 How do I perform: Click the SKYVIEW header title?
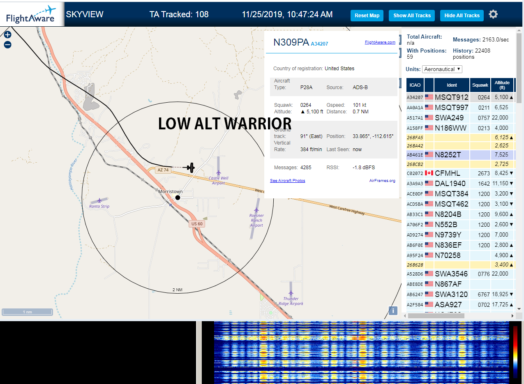click(85, 14)
